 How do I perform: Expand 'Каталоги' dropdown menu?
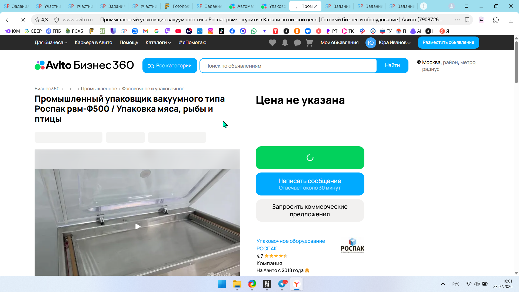(x=158, y=42)
